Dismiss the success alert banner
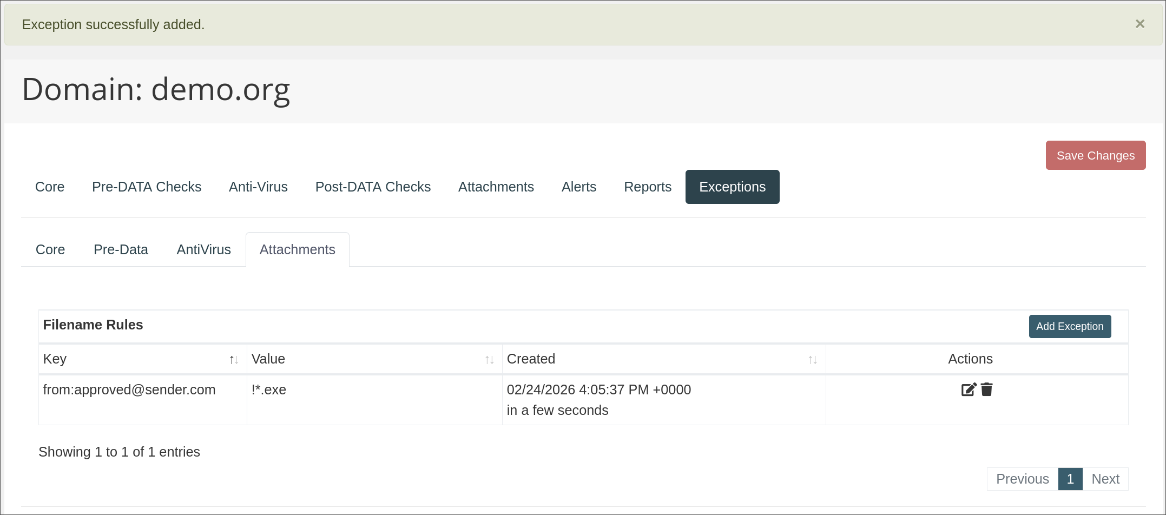Viewport: 1166px width, 515px height. pos(1139,24)
